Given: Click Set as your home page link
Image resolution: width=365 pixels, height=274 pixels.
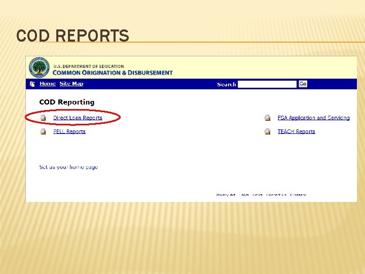Looking at the screenshot, I should click(x=68, y=167).
